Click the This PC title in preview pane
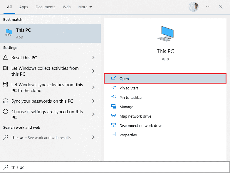 point(165,51)
